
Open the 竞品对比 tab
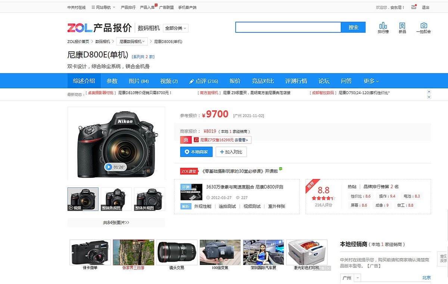tap(263, 81)
